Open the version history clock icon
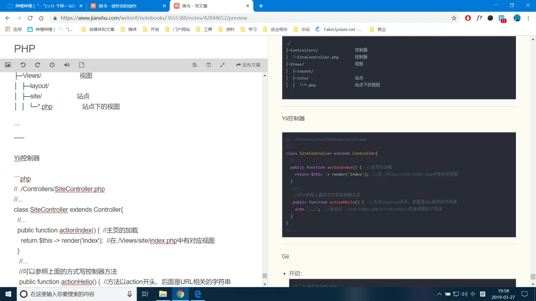 coord(52,65)
